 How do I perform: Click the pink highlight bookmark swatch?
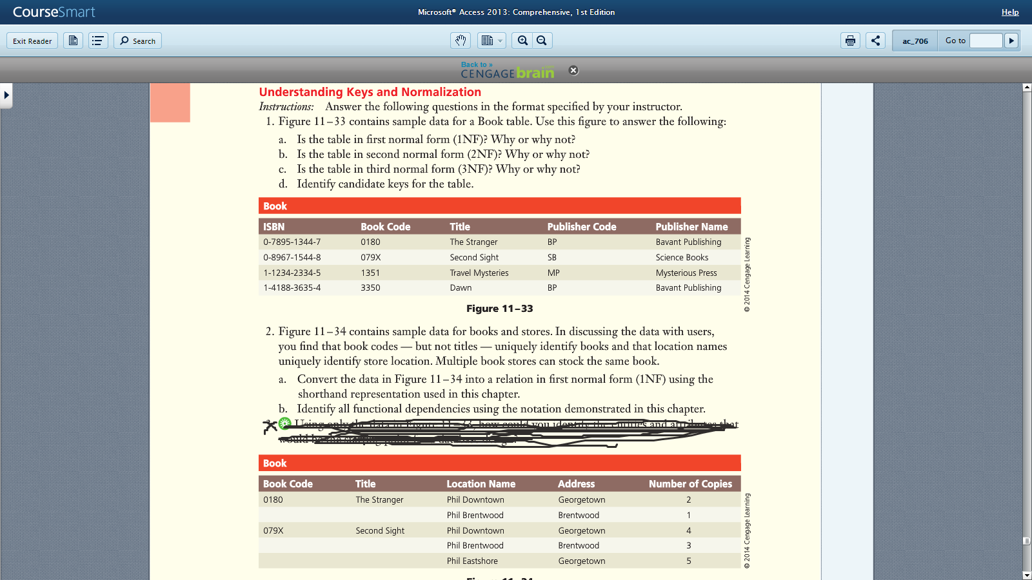coord(170,102)
